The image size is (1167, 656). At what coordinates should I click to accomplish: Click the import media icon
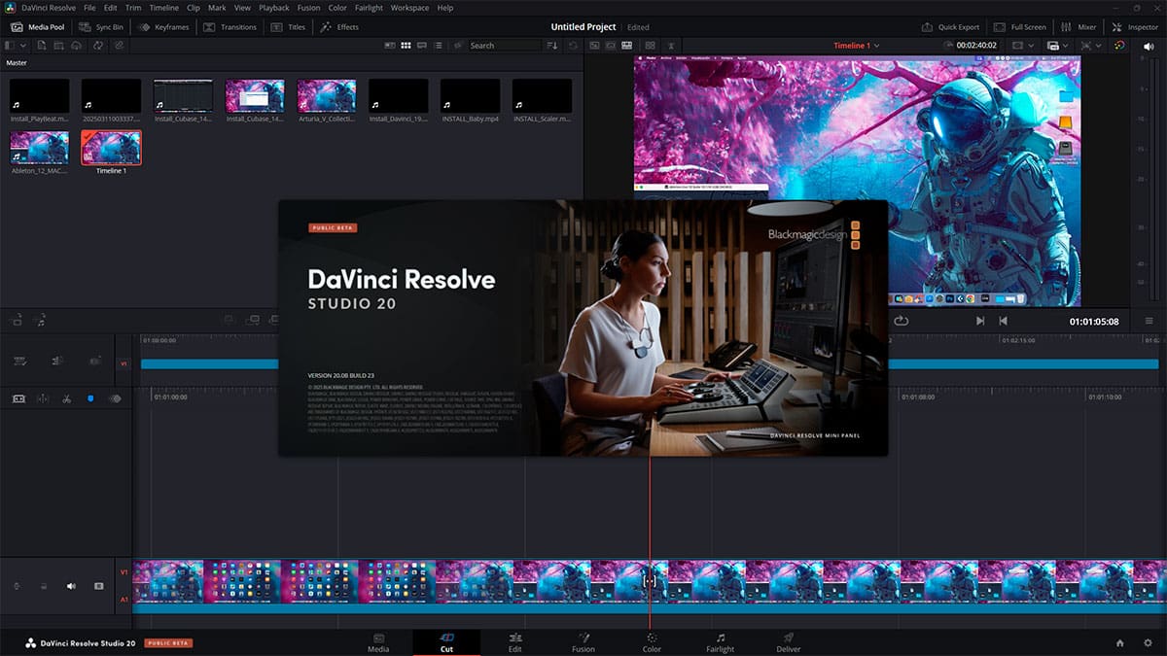coord(42,46)
